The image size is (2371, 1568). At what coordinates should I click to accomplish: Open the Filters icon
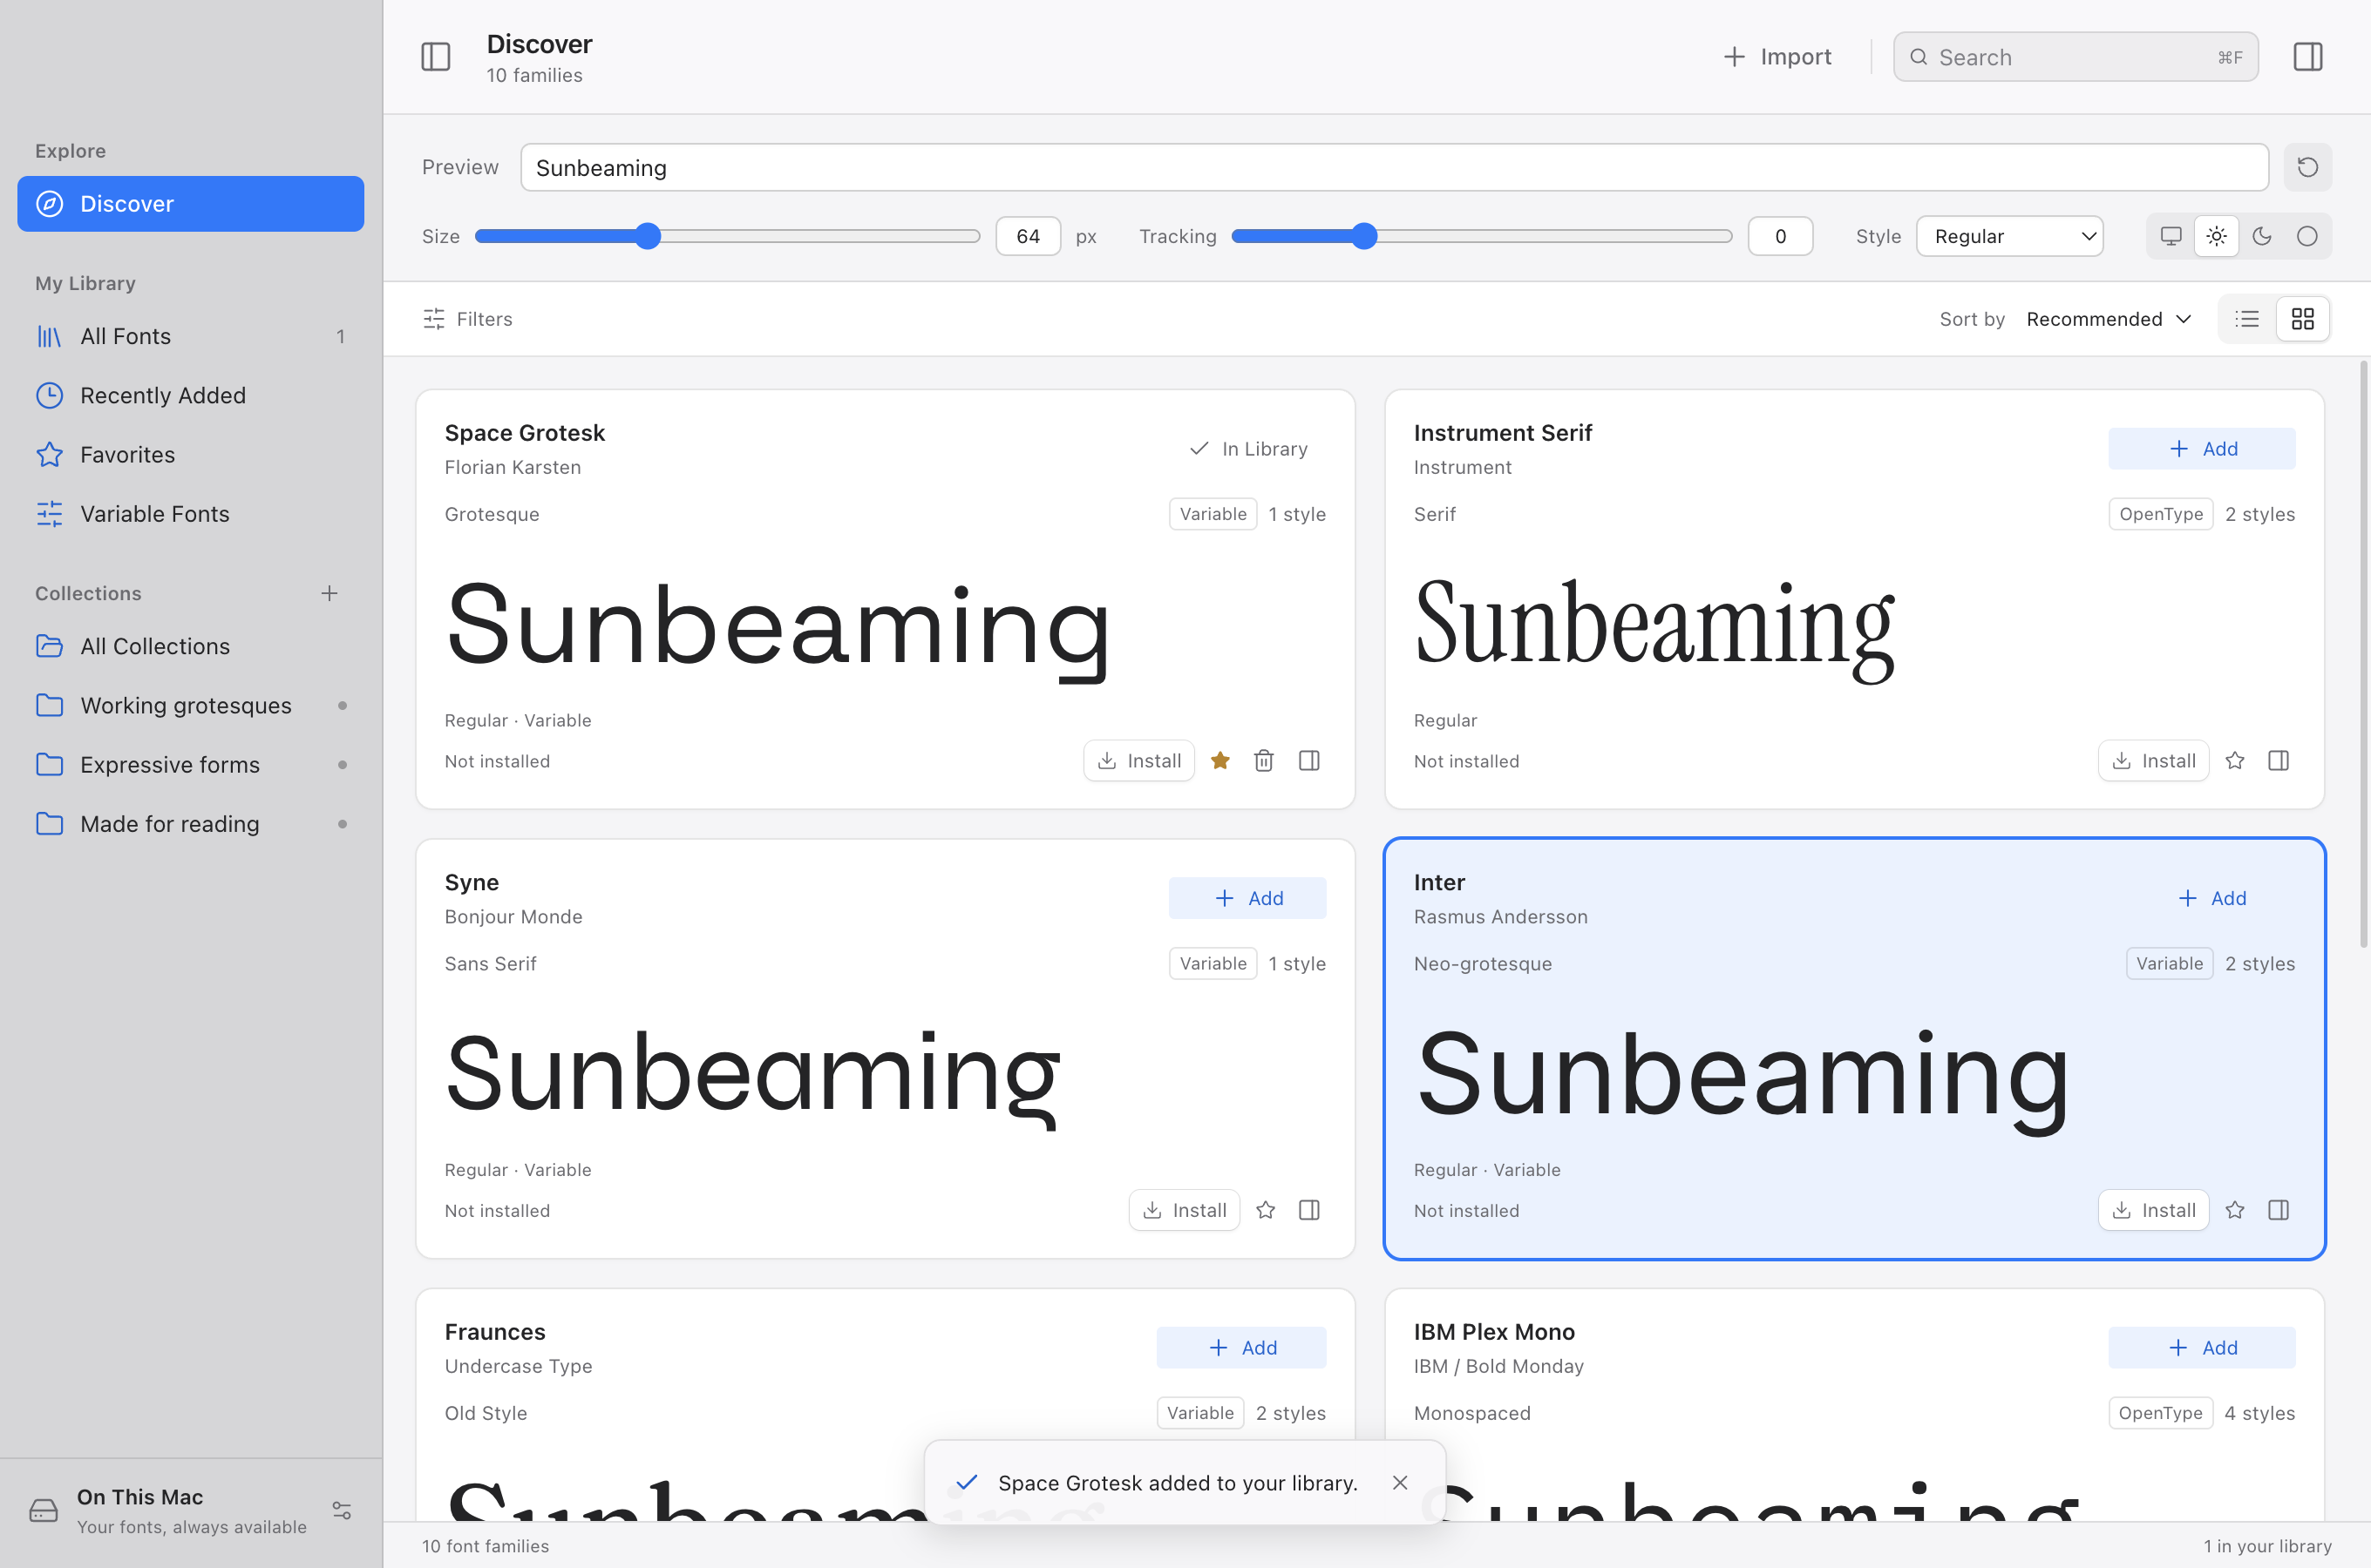tap(433, 319)
